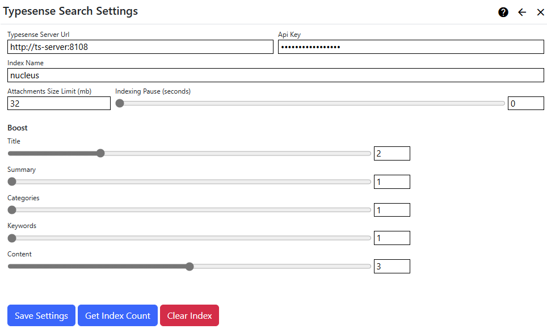
Task: Click the back arrow icon
Action: pos(522,12)
